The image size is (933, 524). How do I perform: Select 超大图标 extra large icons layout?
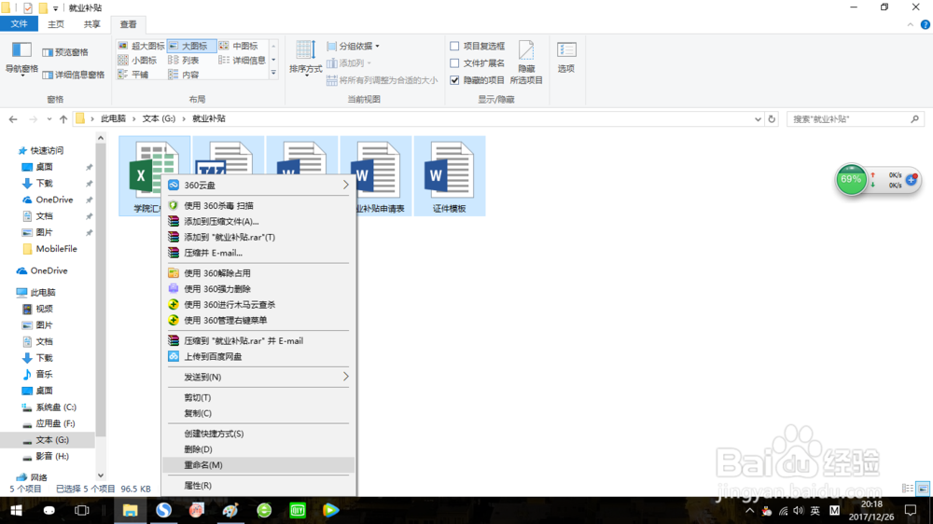coord(141,46)
